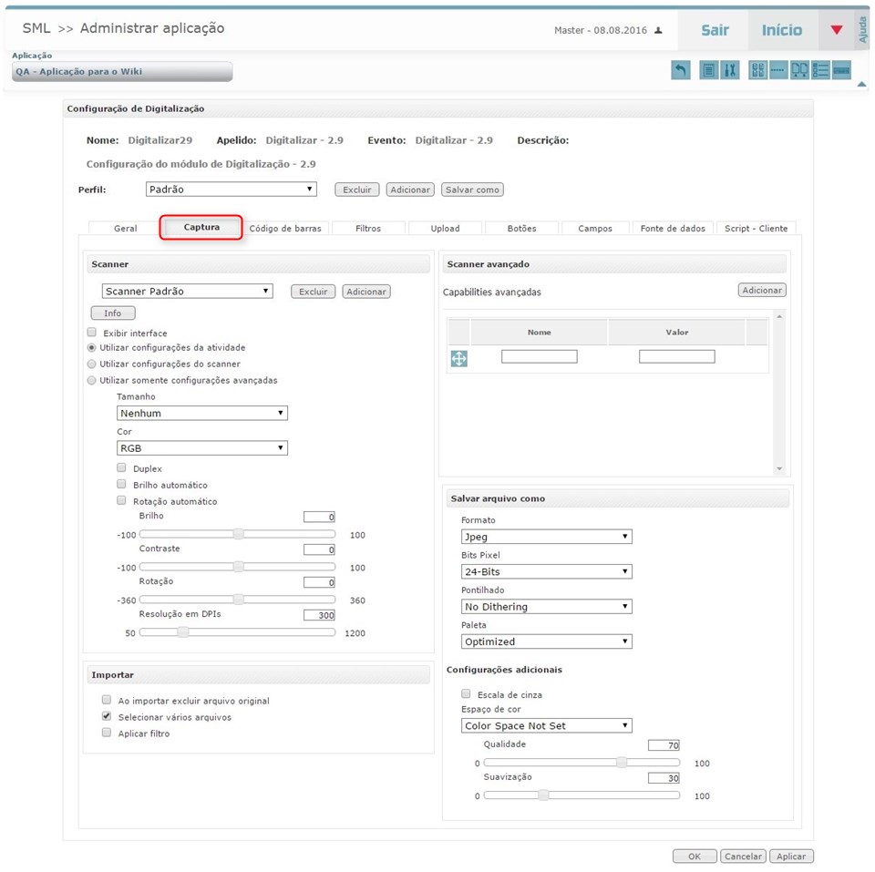This screenshot has width=875, height=872.
Task: Open the Filtros tab
Action: click(x=368, y=229)
